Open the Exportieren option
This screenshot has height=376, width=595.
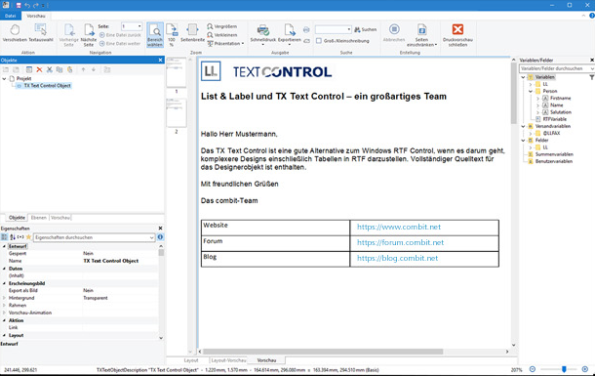[289, 34]
